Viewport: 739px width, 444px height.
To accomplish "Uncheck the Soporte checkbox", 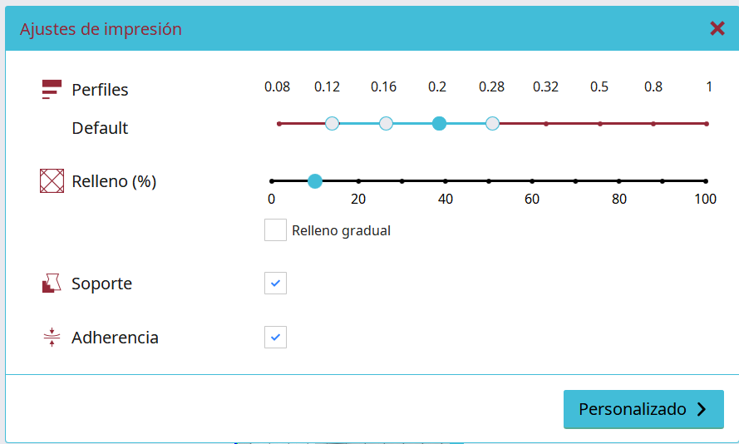I will pos(275,284).
